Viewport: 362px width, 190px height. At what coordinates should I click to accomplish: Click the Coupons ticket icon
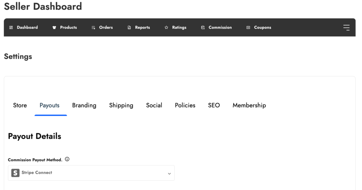click(x=248, y=28)
